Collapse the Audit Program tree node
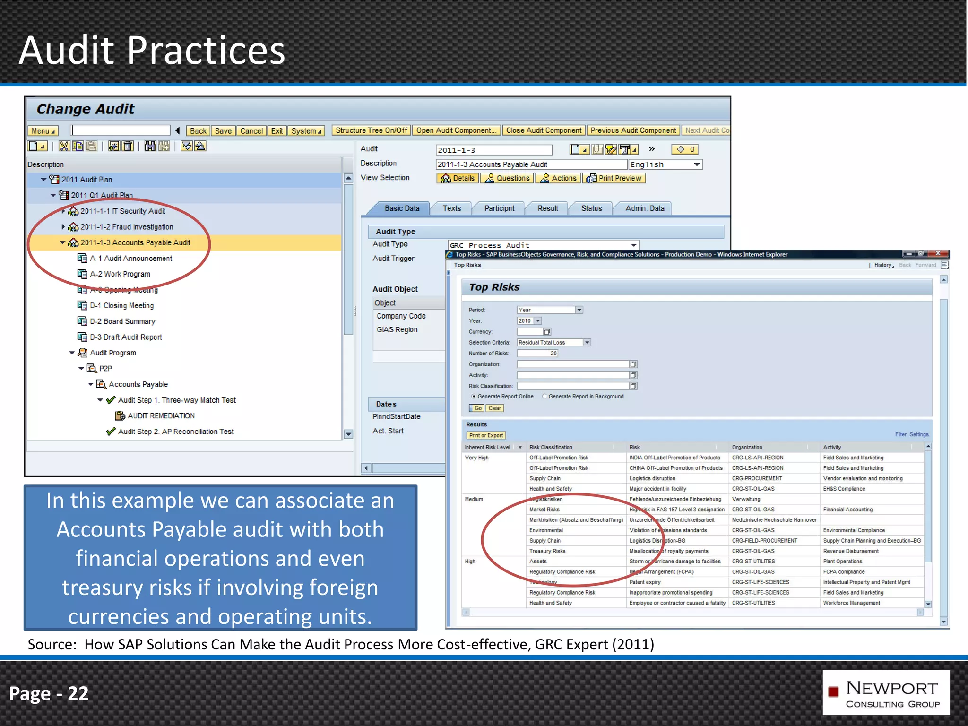Viewport: 968px width, 726px height. click(72, 353)
